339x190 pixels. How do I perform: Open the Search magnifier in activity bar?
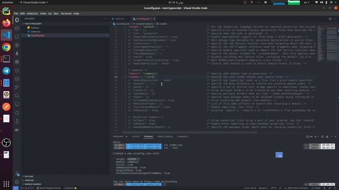click(x=17, y=96)
